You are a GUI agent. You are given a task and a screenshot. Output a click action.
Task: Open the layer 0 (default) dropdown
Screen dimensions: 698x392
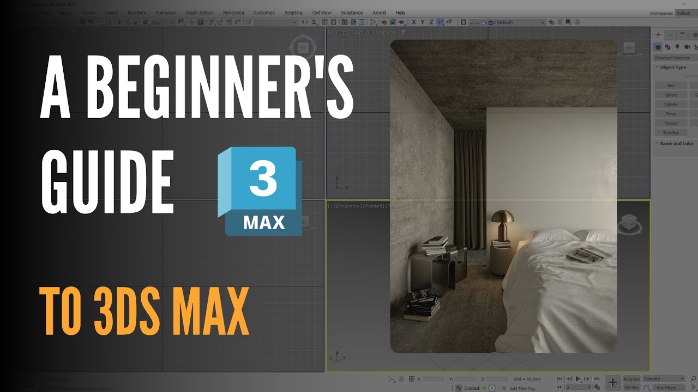click(x=518, y=22)
